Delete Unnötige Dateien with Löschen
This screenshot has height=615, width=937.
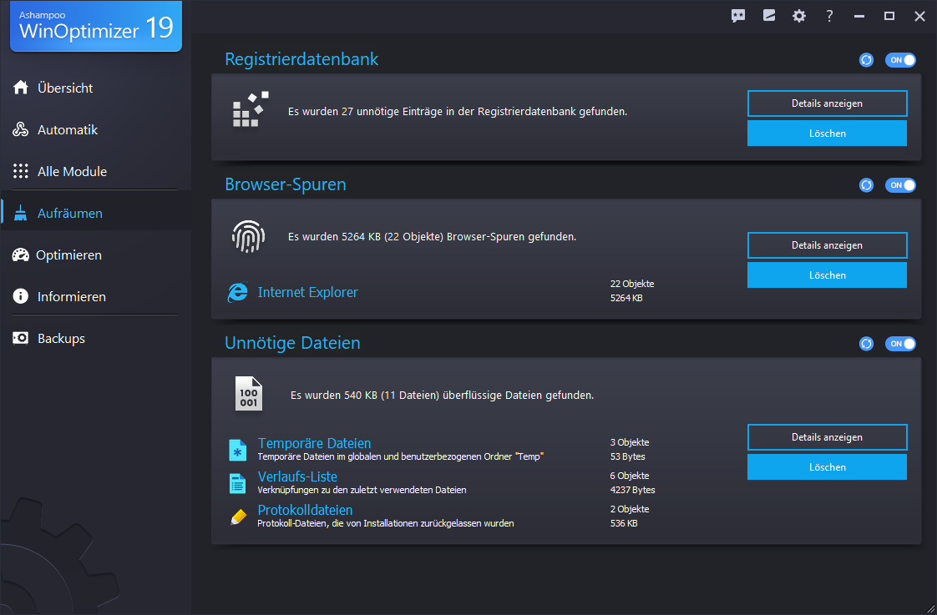(x=827, y=467)
